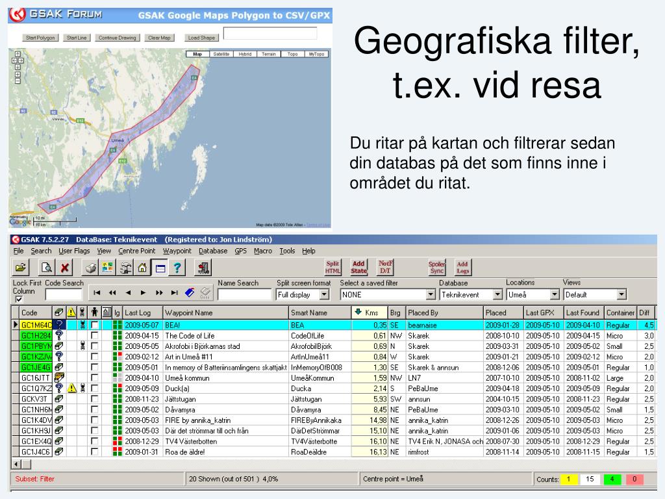Toggle the Lock First Column checkbox
This screenshot has width=665, height=499.
click(19, 299)
